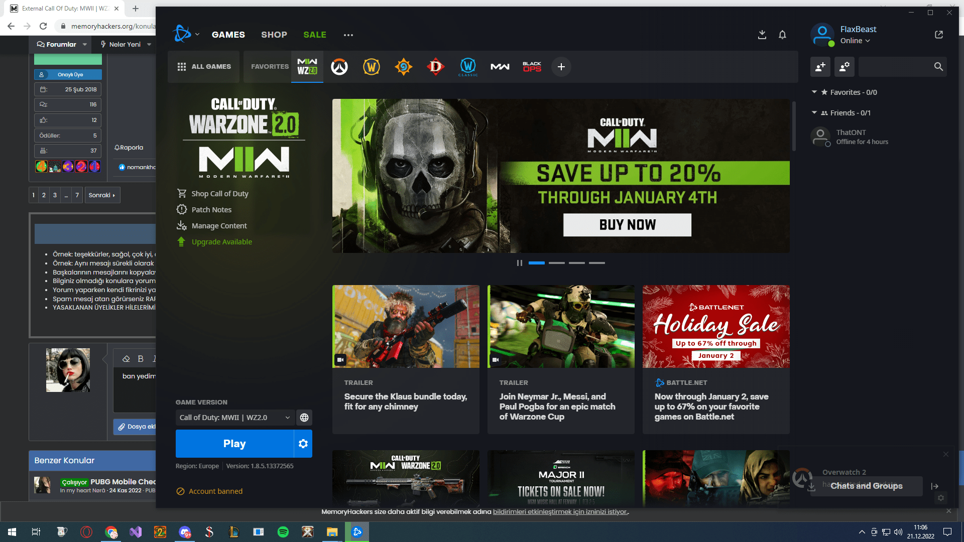Open ALL GAMES view
This screenshot has height=542, width=964.
click(204, 67)
